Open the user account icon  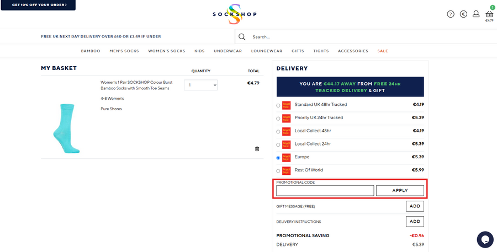click(x=476, y=14)
